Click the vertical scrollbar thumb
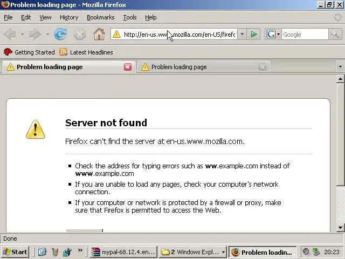This screenshot has height=259, width=345. pos(340,134)
